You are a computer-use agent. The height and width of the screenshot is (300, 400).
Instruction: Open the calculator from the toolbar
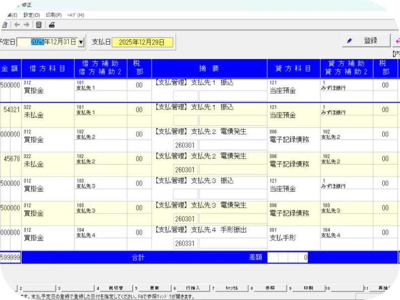[x=39, y=25]
